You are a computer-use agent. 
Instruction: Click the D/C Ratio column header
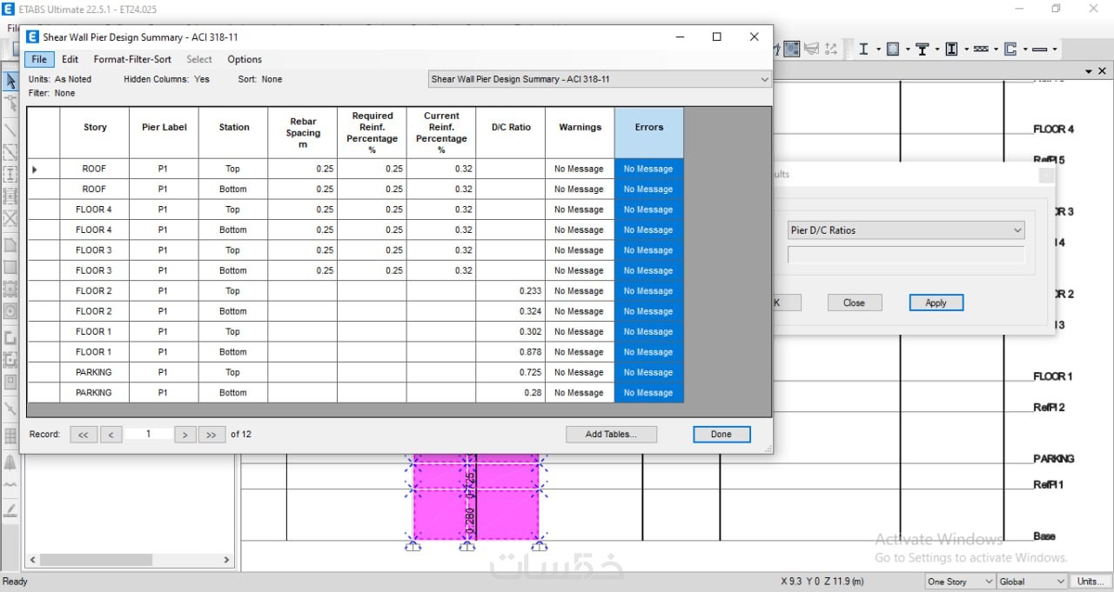(x=511, y=133)
